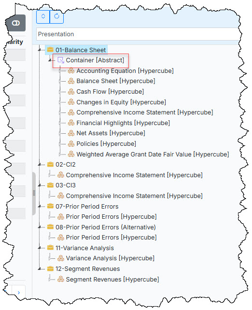Viewport: 252px width, 310px height.
Task: Click the next page chevron at the bottom left
Action: 18,293
